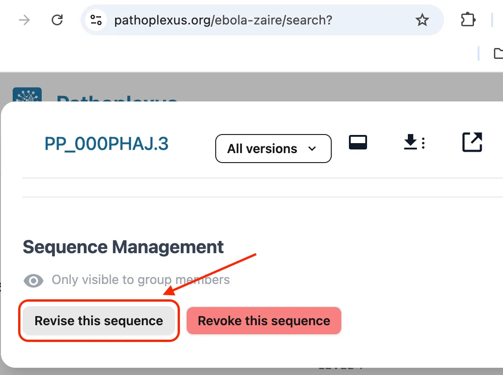Open sequence in new page icon
Screen dimensions: 503x375
coord(472,142)
